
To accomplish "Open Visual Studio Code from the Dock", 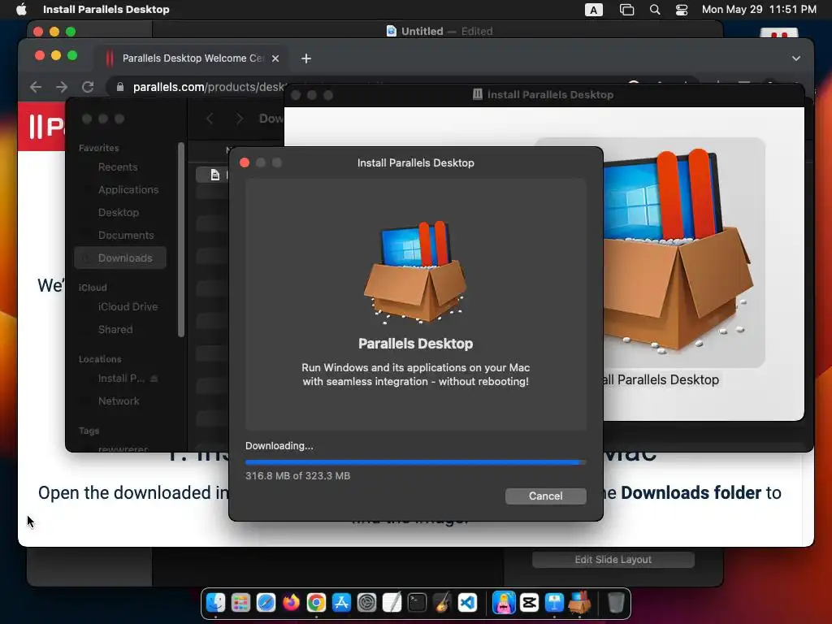I will pos(467,603).
